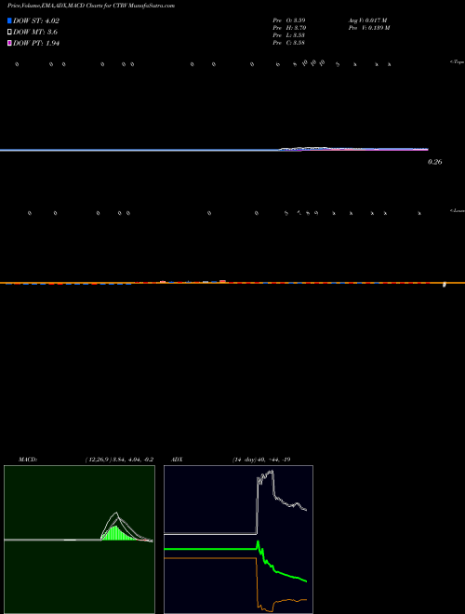Select the 'DOW ST: 4.02' legend text
465x614 pixels.
click(x=36, y=21)
